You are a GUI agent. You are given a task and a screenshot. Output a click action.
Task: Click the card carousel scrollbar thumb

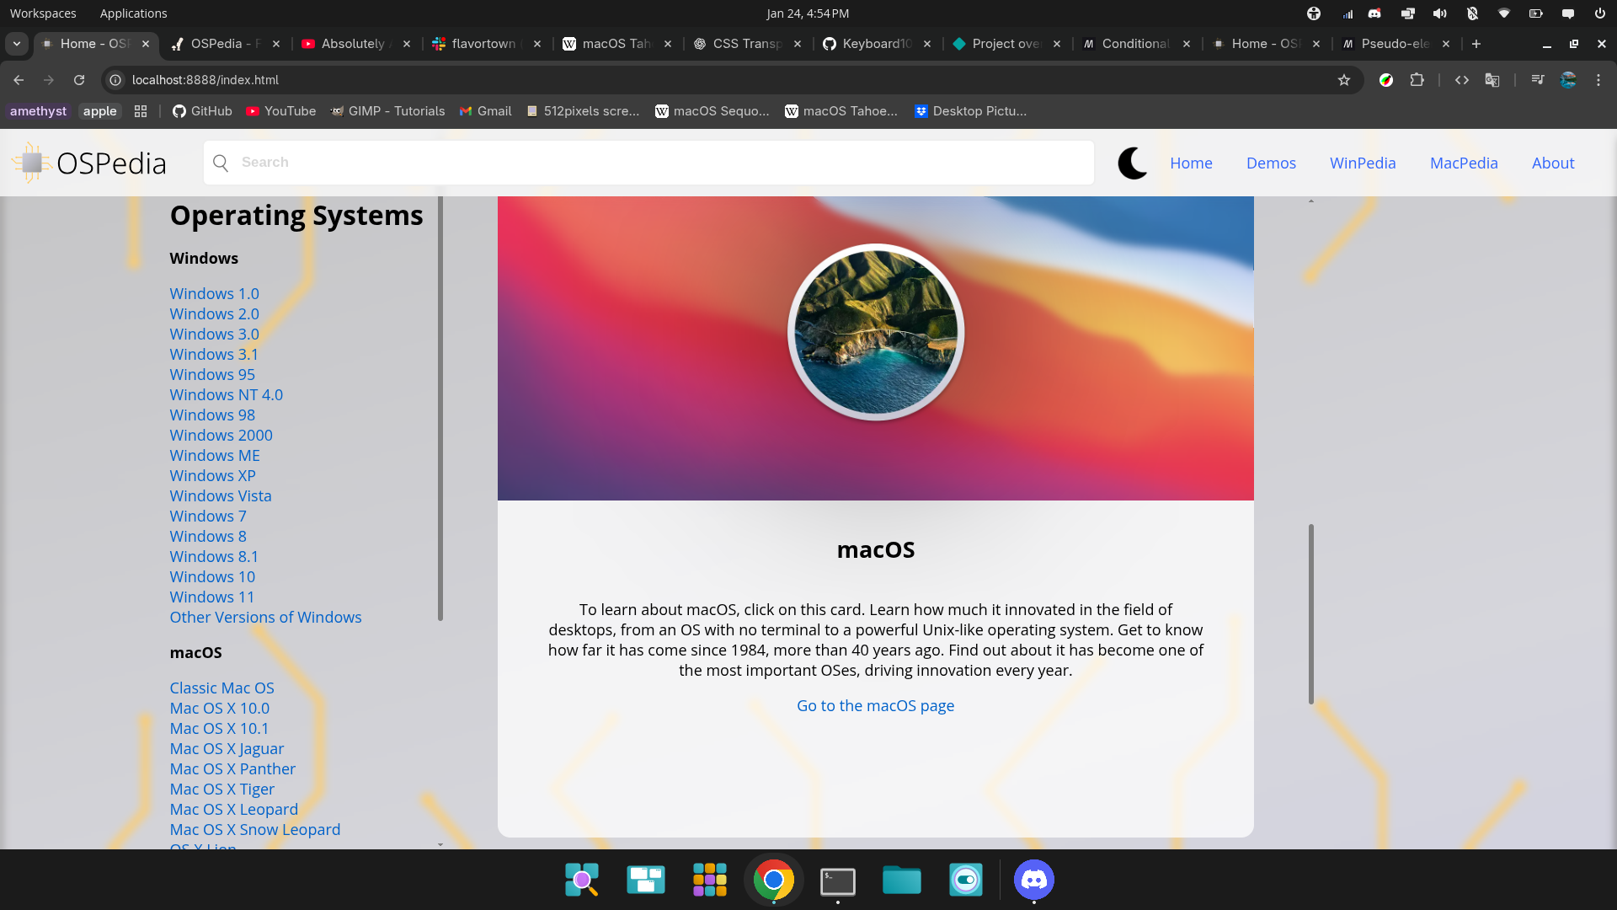(1310, 613)
